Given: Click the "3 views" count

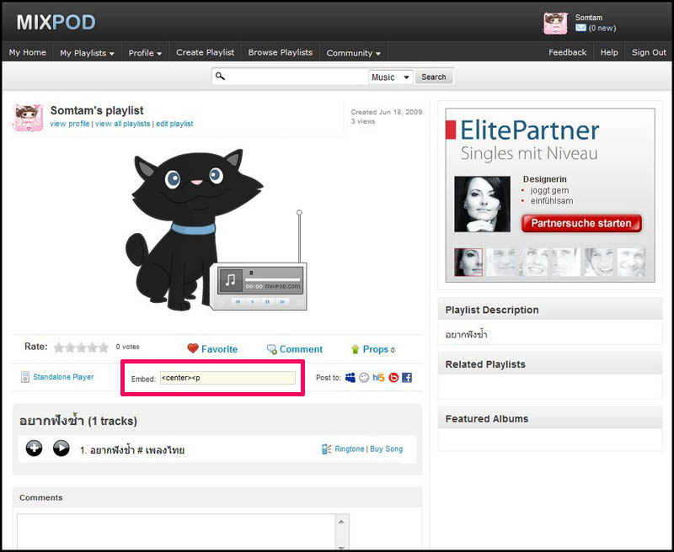Looking at the screenshot, I should coord(363,121).
